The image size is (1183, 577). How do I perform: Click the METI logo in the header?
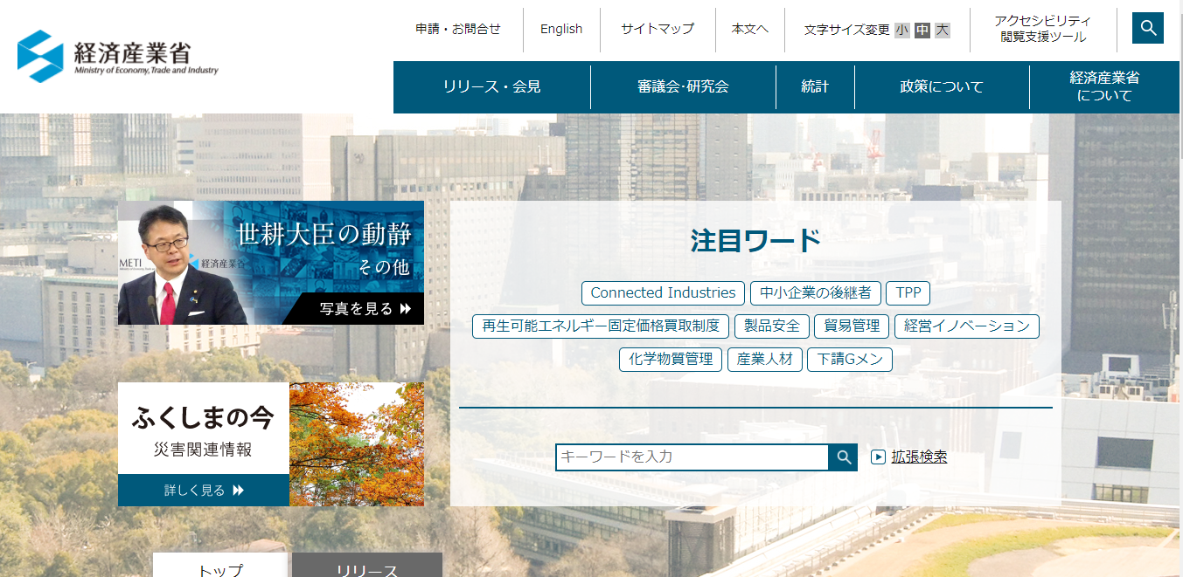(118, 57)
